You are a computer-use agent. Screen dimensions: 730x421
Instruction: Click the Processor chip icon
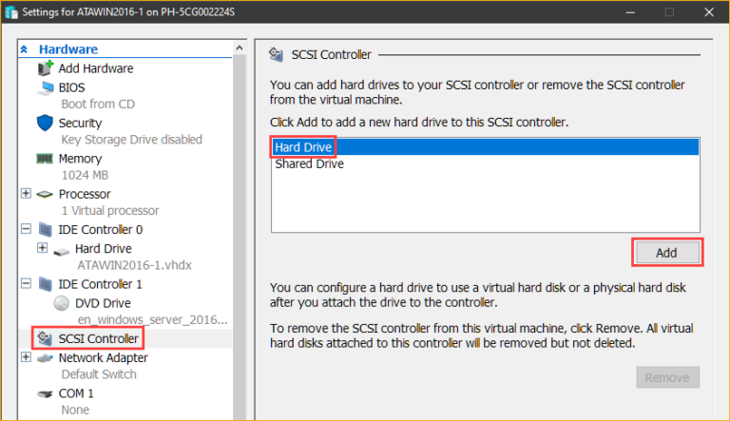tap(45, 194)
